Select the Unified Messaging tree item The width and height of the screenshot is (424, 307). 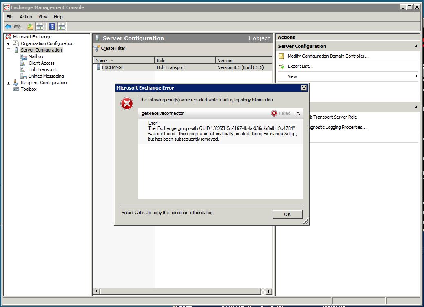coord(46,76)
